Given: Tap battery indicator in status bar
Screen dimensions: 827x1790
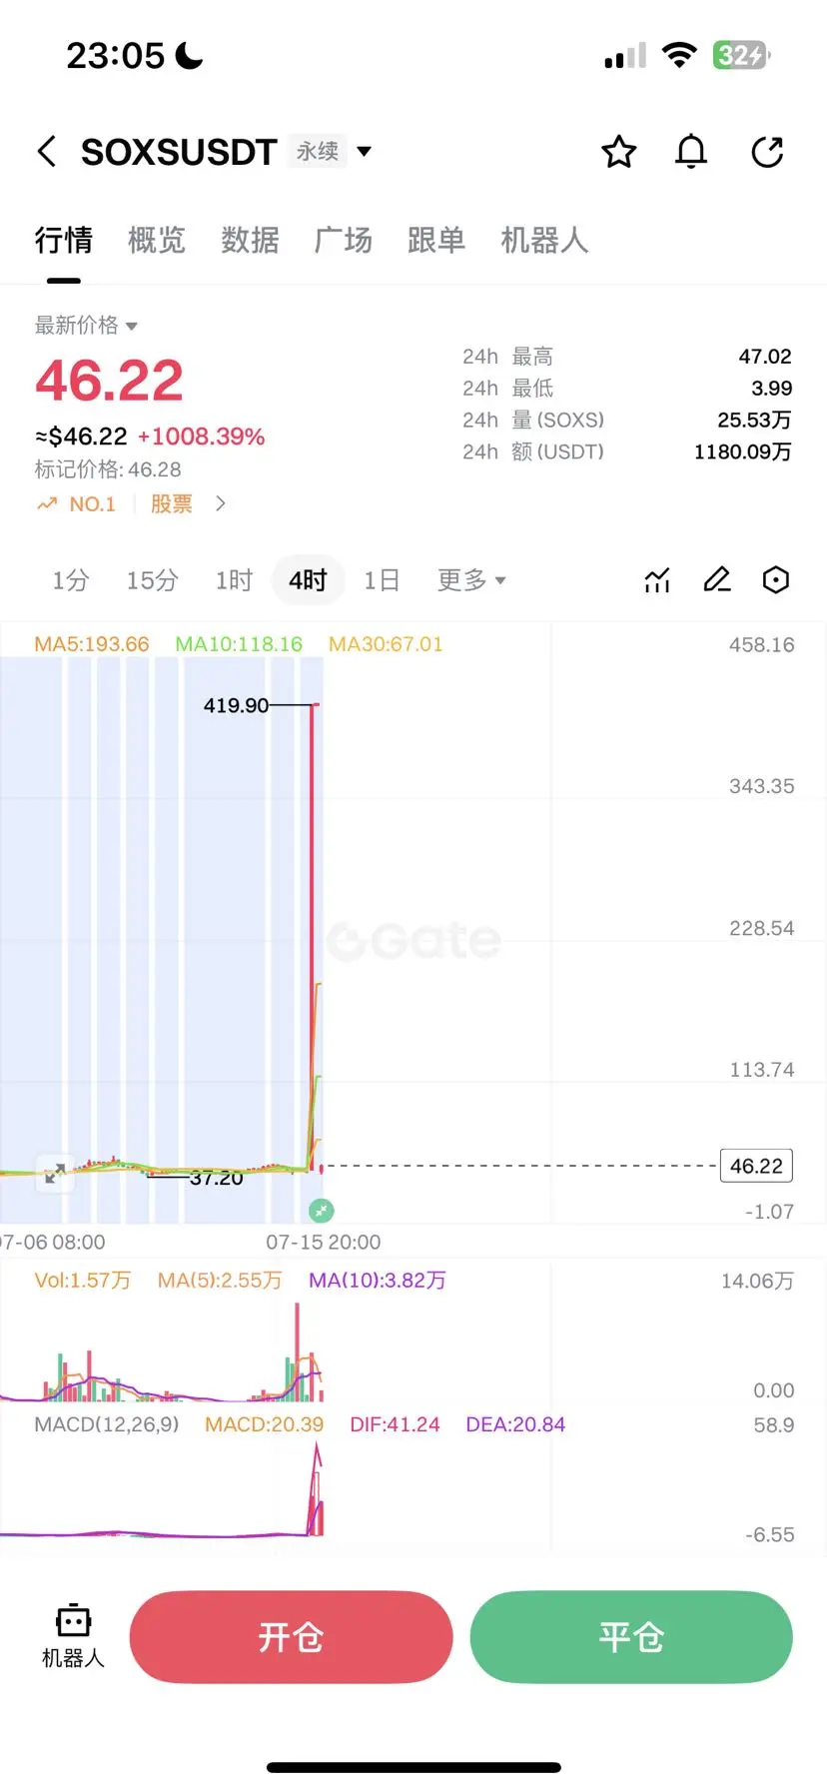Looking at the screenshot, I should coord(741,55).
